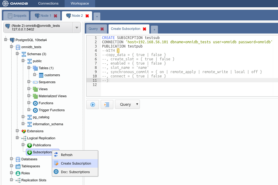Close the Create Subscription tab
Screen dimensions: 278x185
144,29
